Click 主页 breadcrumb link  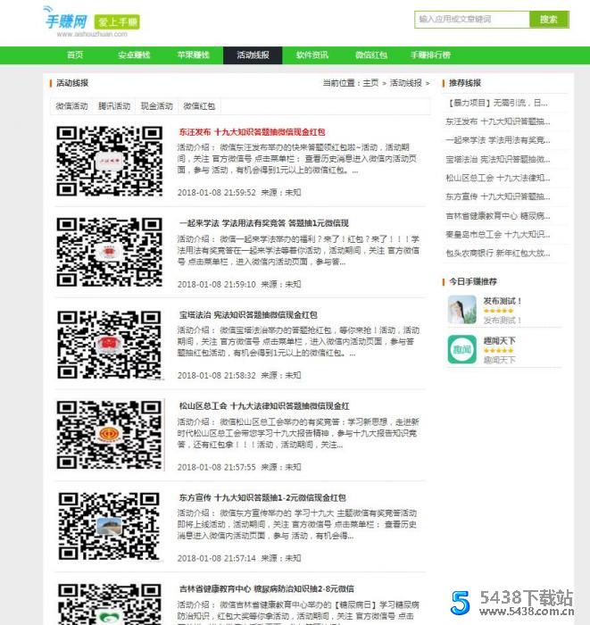pos(370,83)
